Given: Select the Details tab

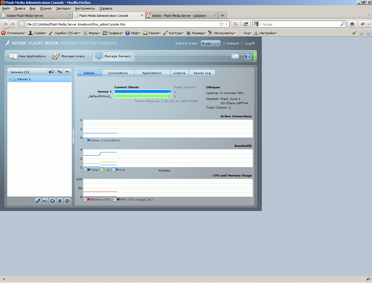Looking at the screenshot, I should (x=89, y=73).
